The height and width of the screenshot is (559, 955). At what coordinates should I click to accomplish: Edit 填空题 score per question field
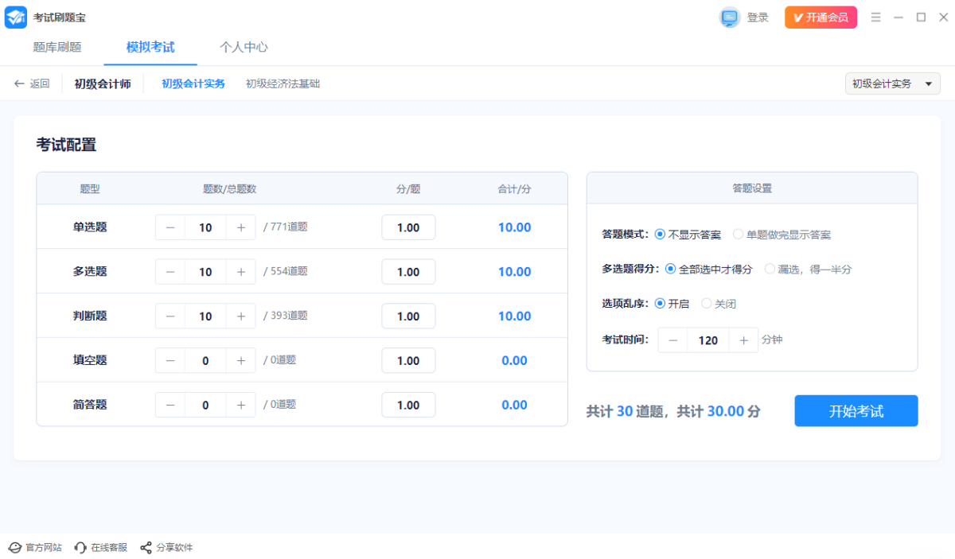coord(408,361)
